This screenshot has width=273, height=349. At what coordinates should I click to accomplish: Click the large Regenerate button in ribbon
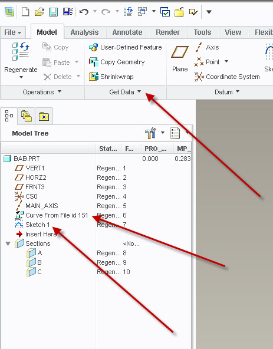click(x=21, y=61)
